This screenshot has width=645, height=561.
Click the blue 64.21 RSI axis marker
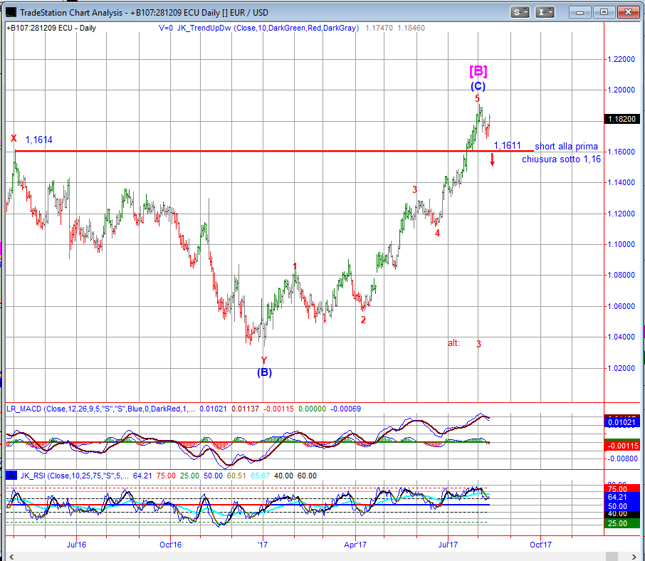pos(622,497)
